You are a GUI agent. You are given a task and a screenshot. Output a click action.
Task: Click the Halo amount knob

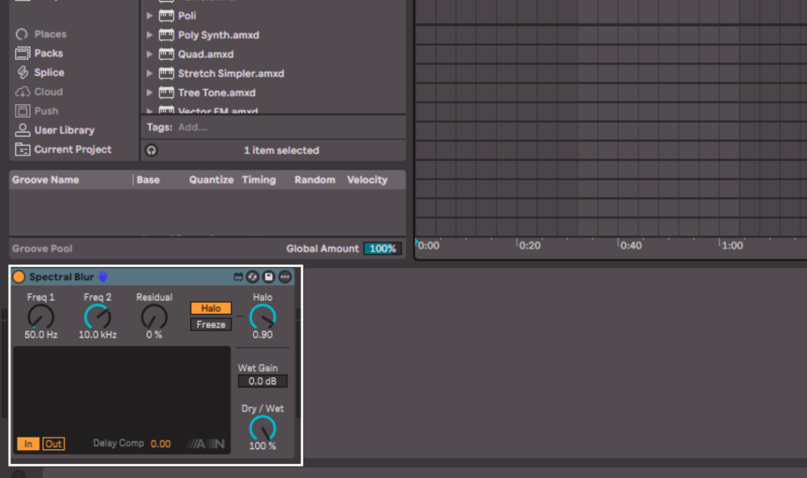click(x=263, y=317)
